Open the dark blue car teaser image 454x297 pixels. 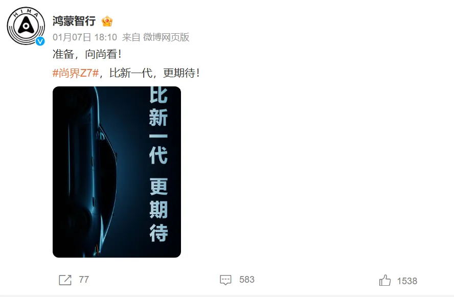(x=117, y=172)
